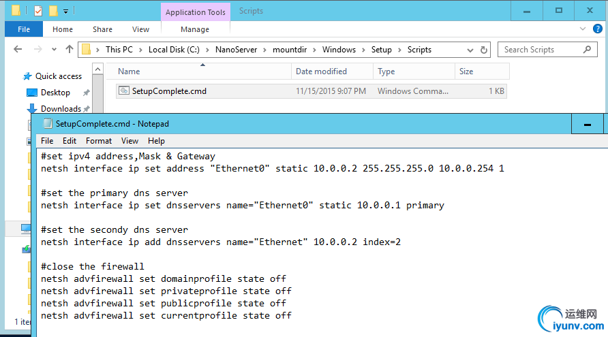Click the Properties icon in the quick access toolbar
Screen dimensions: 608x337
(37, 11)
